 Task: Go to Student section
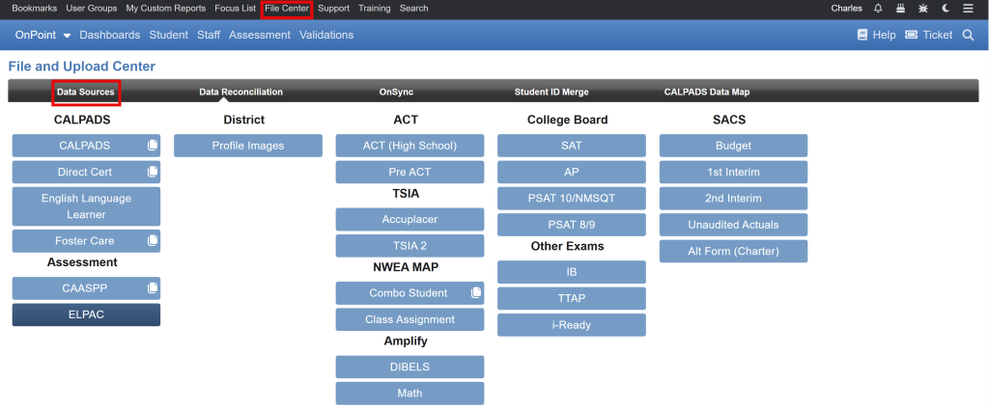[x=168, y=36]
